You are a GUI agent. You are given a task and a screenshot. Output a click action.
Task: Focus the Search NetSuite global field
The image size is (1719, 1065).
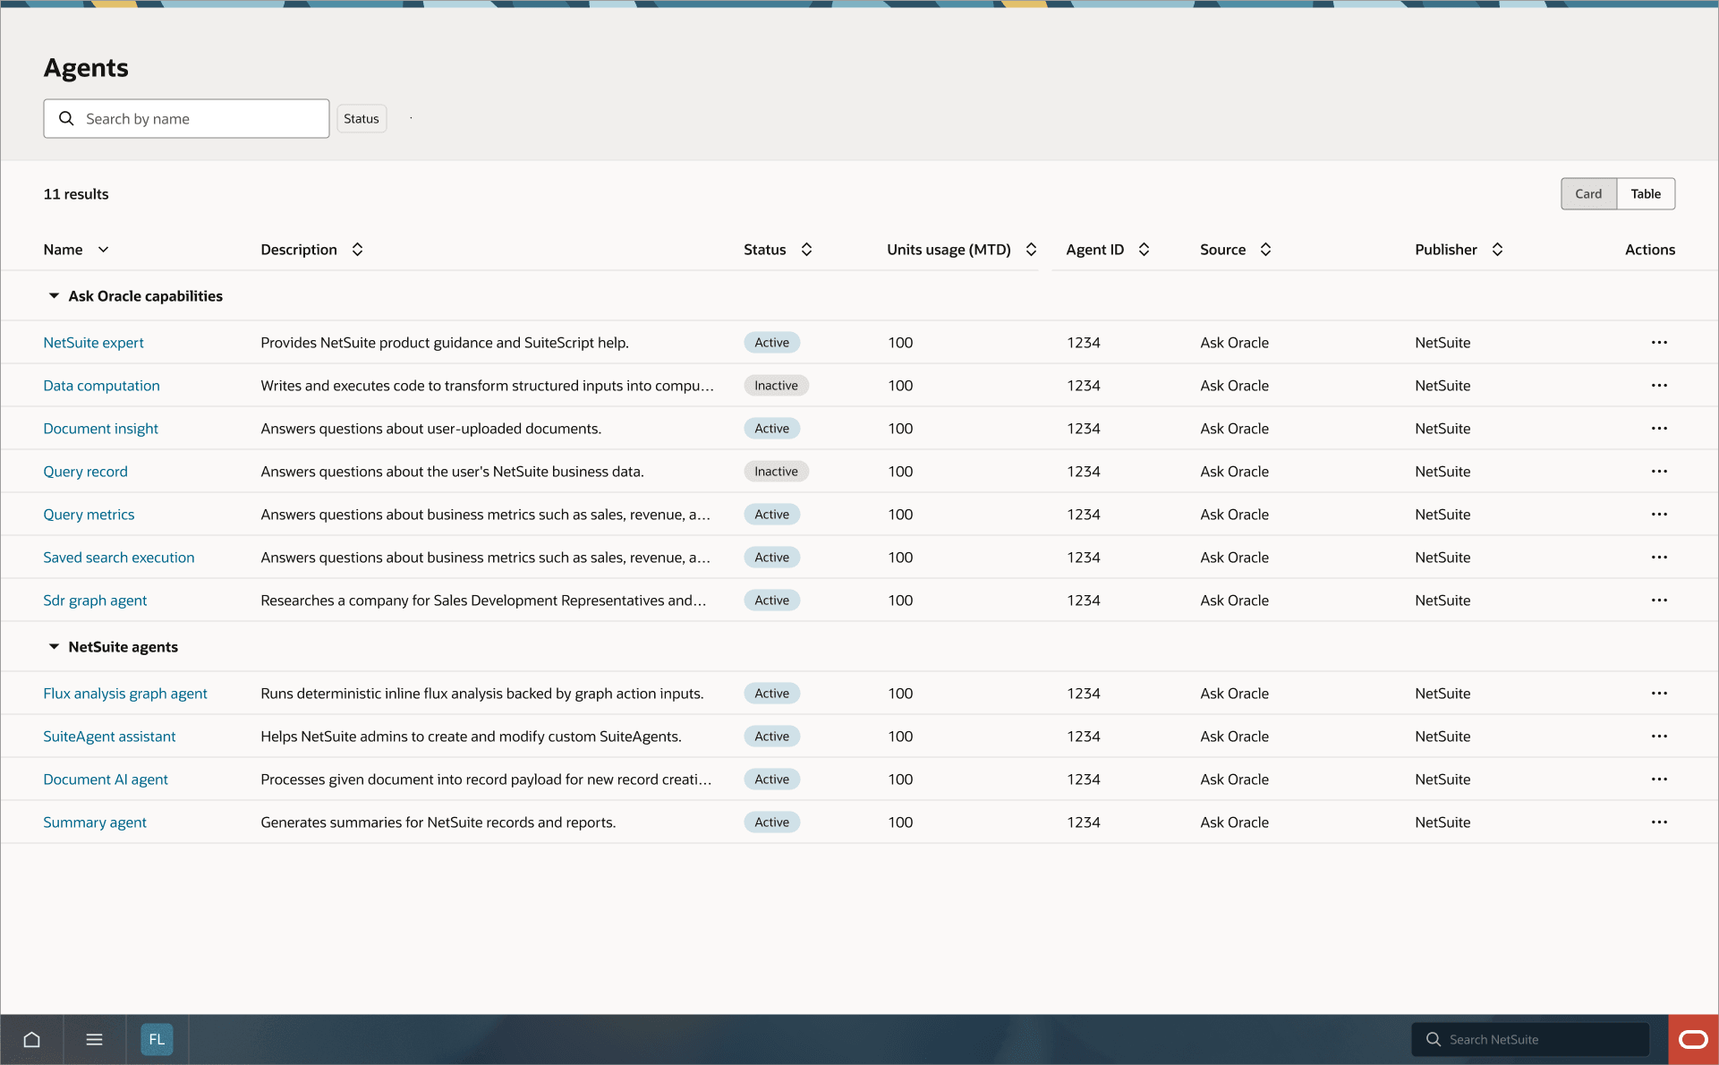[1530, 1039]
